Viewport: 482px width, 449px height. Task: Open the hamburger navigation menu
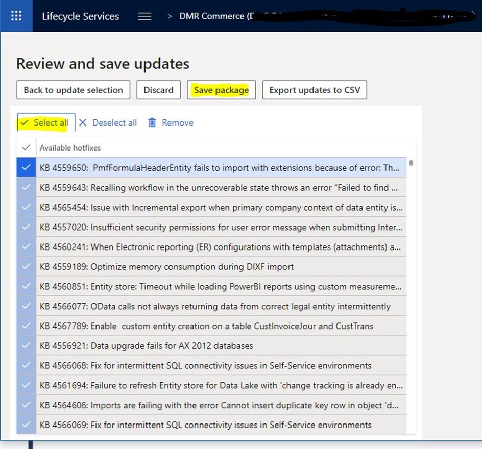tap(144, 16)
